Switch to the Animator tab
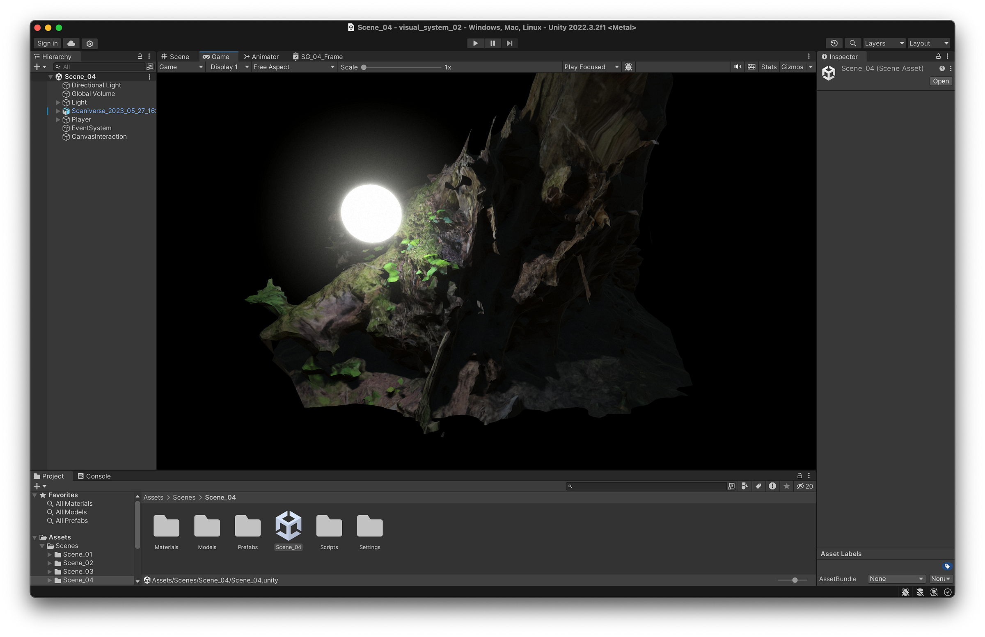985x637 pixels. coord(261,57)
